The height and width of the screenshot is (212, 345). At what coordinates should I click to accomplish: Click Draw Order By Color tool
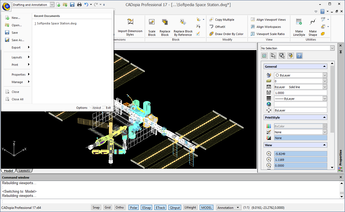pos(226,34)
